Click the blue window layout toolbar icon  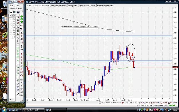18,12
